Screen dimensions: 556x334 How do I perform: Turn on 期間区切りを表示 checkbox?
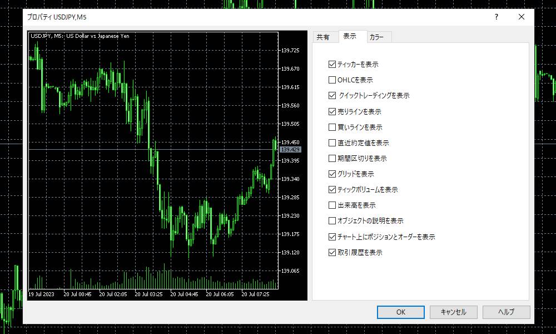pos(332,159)
